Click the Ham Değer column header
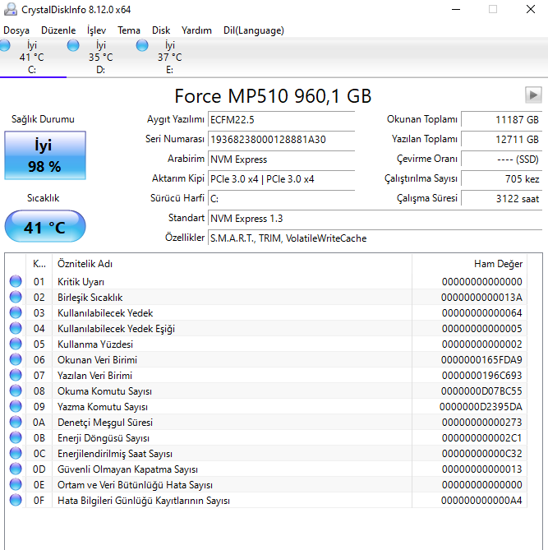Viewport: 548px width, 550px height. click(x=469, y=264)
